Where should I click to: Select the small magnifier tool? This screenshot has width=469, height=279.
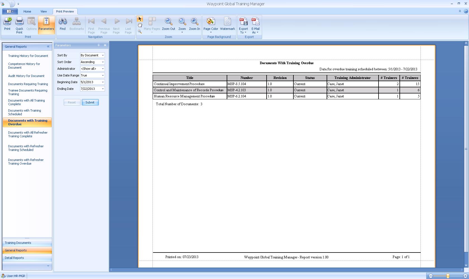[140, 32]
